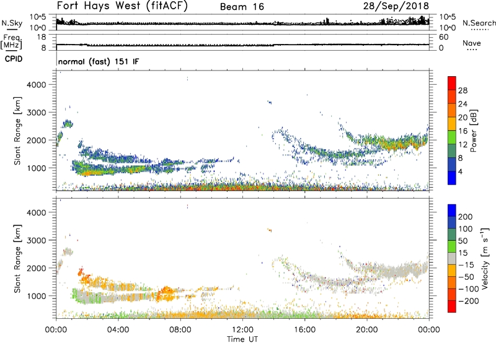Click the 'Velocity [m s-1]' colorbar label
Viewport: 496px width, 343px height.
coord(485,258)
